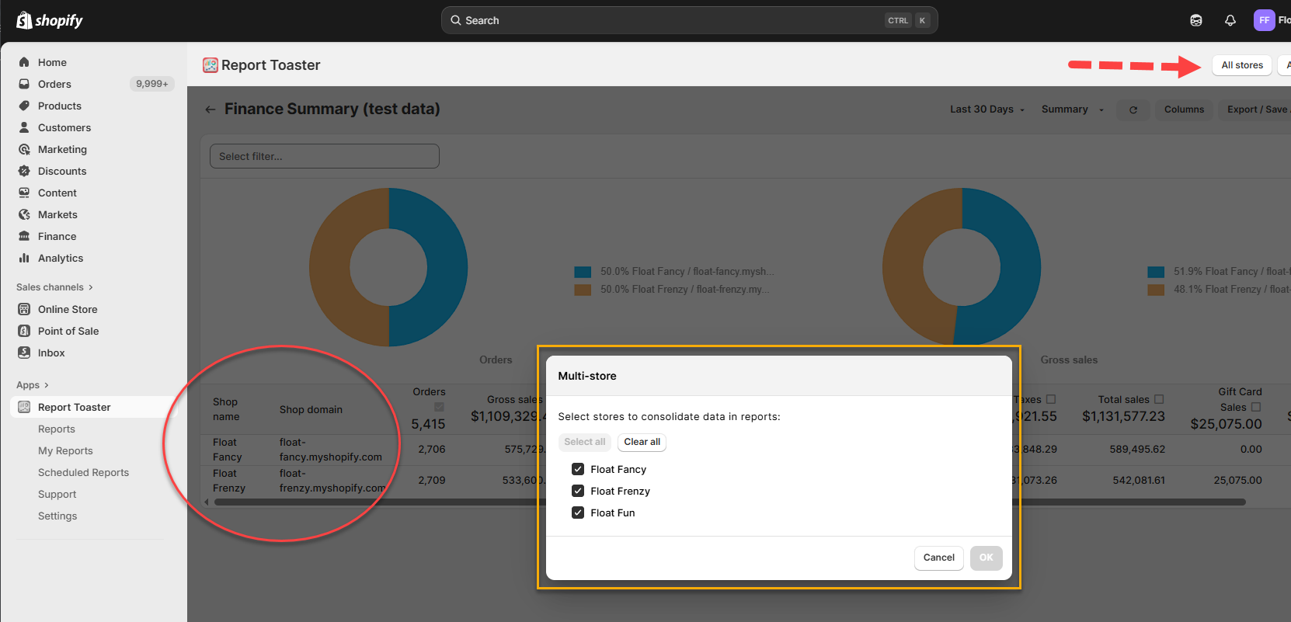Open the Last 30 Days dropdown
Image resolution: width=1291 pixels, height=622 pixels.
pos(987,109)
